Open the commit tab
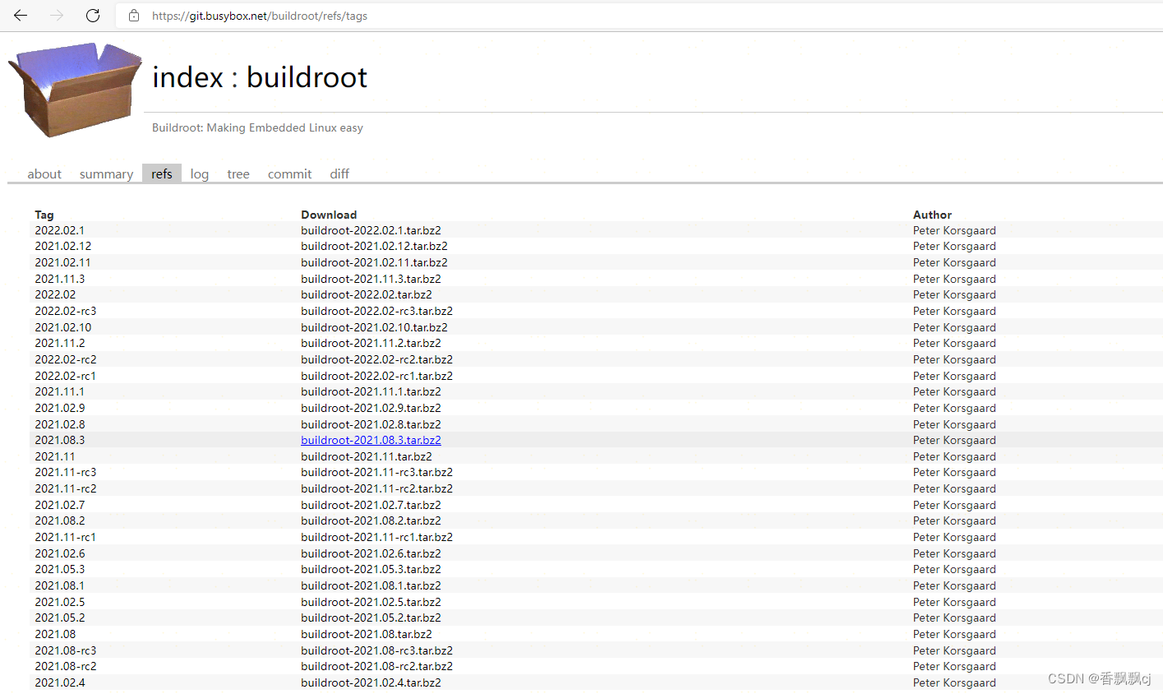 coord(289,173)
